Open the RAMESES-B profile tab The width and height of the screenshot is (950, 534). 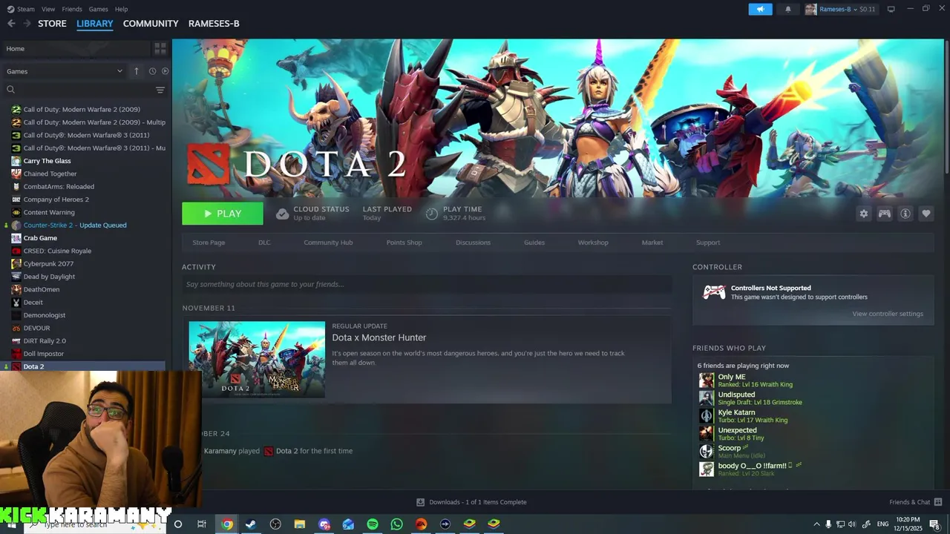point(214,24)
